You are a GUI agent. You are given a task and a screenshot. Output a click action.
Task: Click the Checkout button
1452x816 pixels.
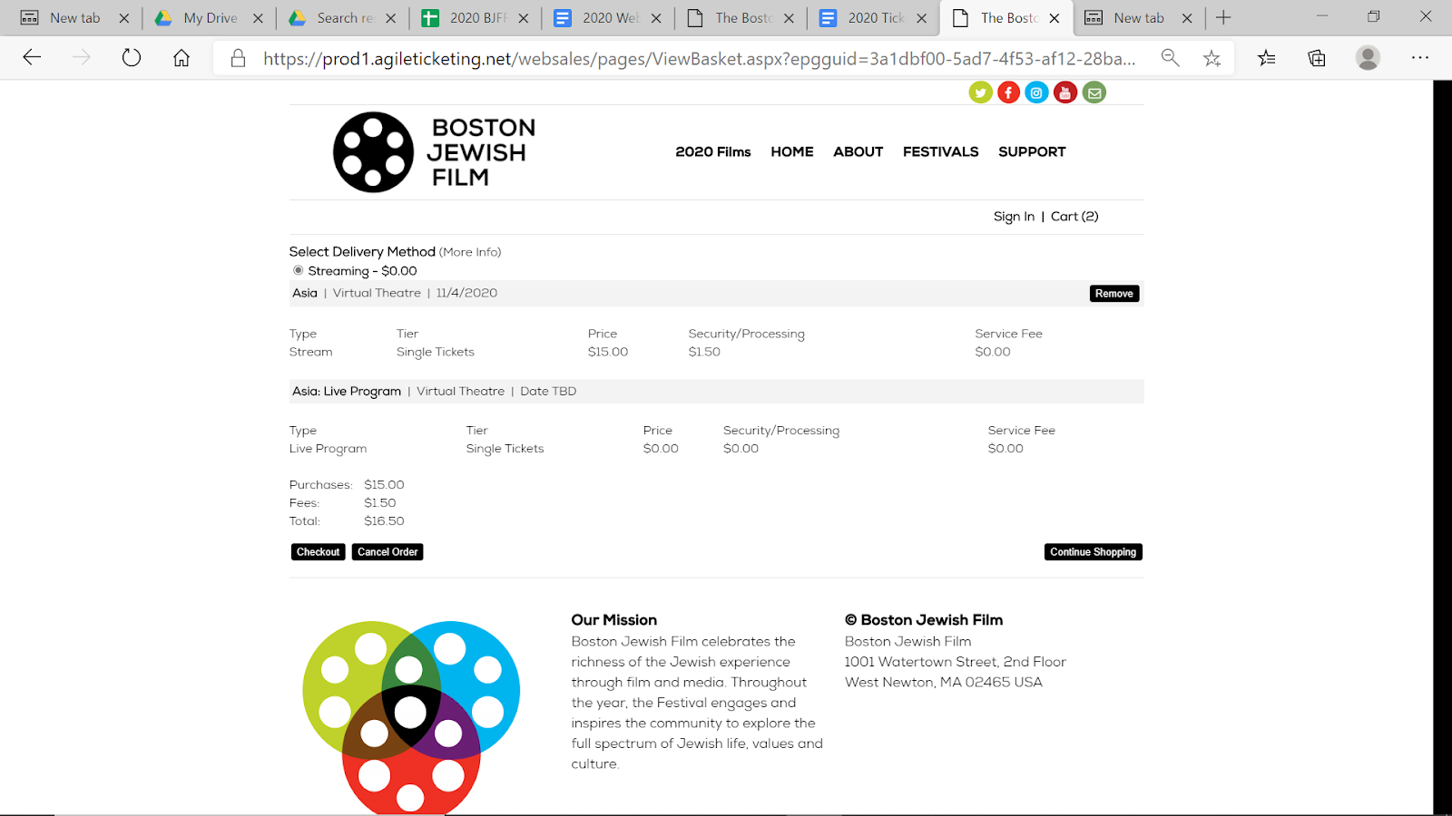click(319, 552)
